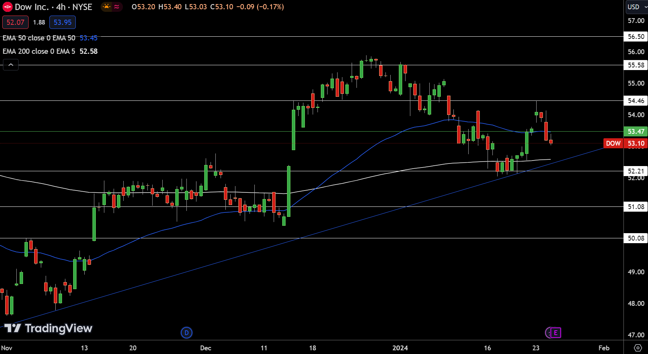Click the DOW last price label tag
This screenshot has height=354, width=648.
pos(613,143)
